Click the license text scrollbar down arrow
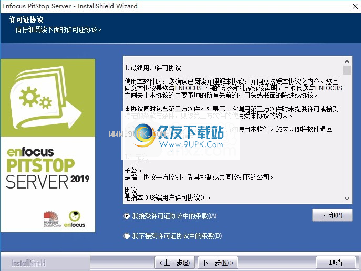The height and width of the screenshot is (271, 361). click(x=347, y=199)
